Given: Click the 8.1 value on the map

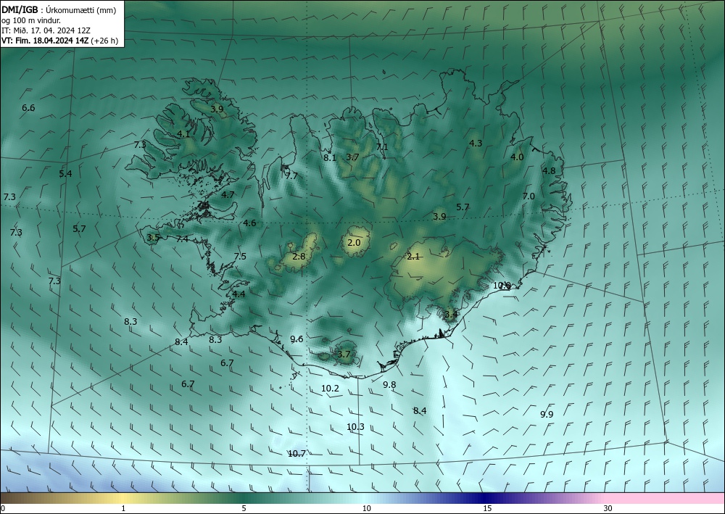Looking at the screenshot, I should (x=330, y=157).
